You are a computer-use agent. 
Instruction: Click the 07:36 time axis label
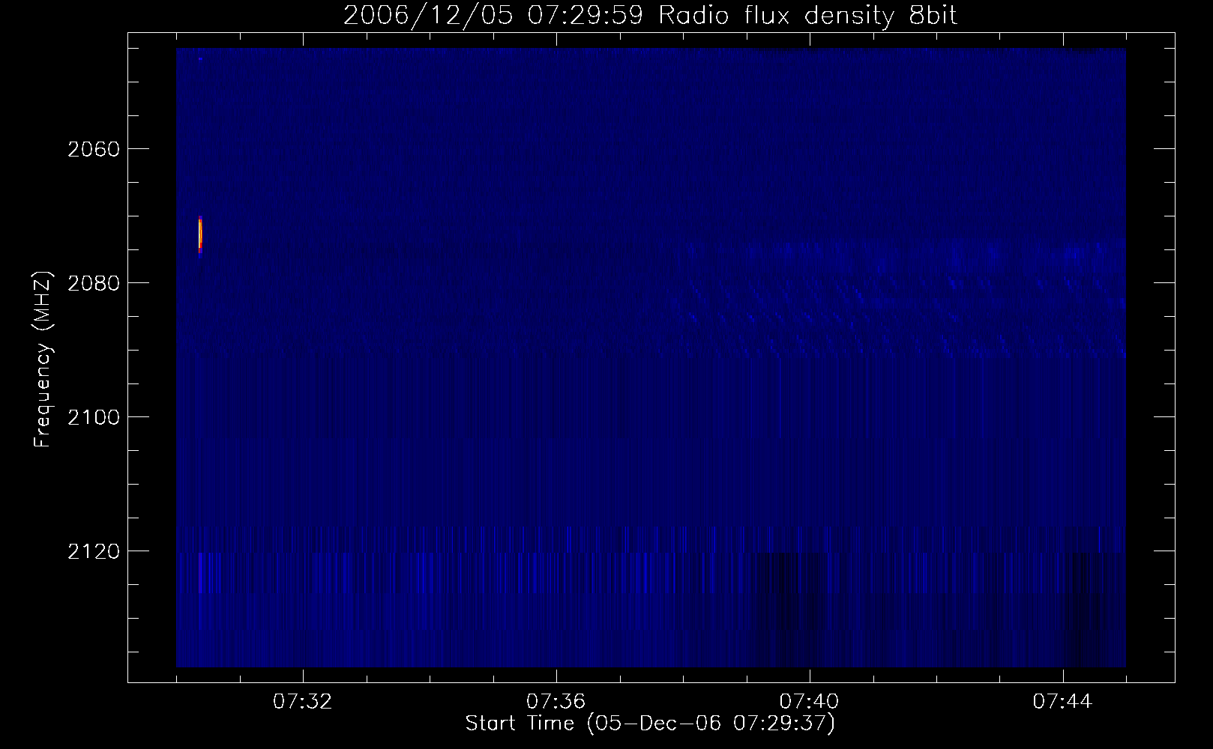(x=556, y=702)
